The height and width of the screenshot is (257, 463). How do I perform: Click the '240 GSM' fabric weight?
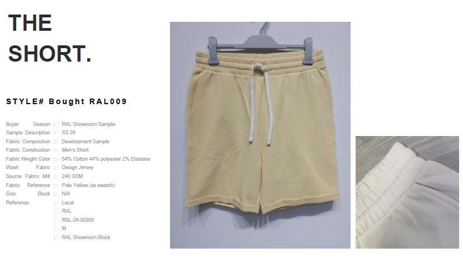(72, 176)
